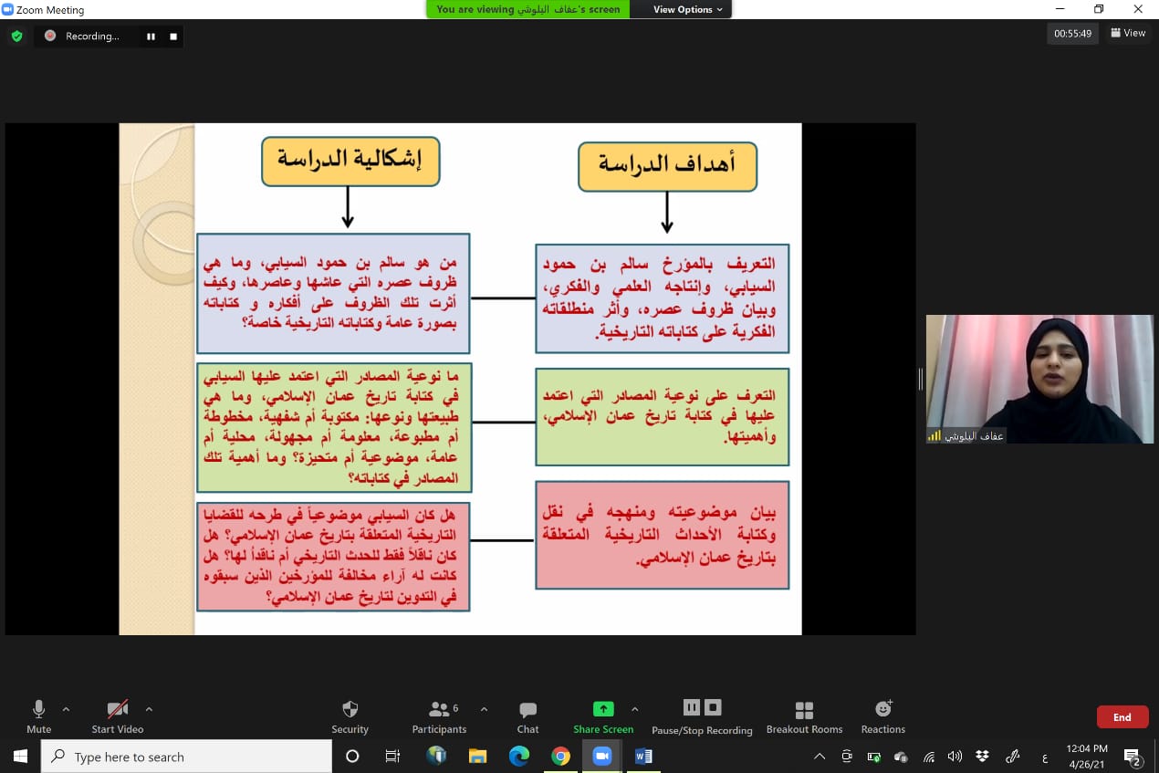Open the View layout menu
This screenshot has width=1159, height=773.
coord(1128,33)
